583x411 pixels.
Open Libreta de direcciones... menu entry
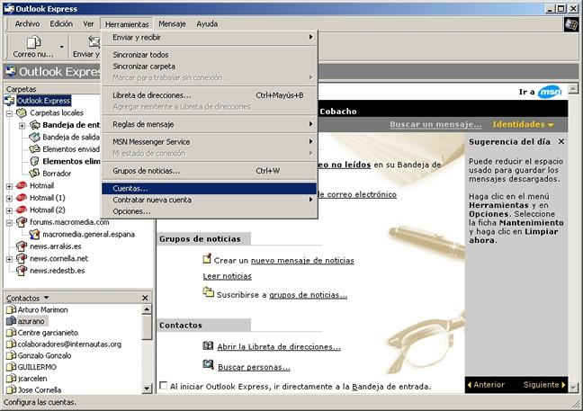point(210,95)
